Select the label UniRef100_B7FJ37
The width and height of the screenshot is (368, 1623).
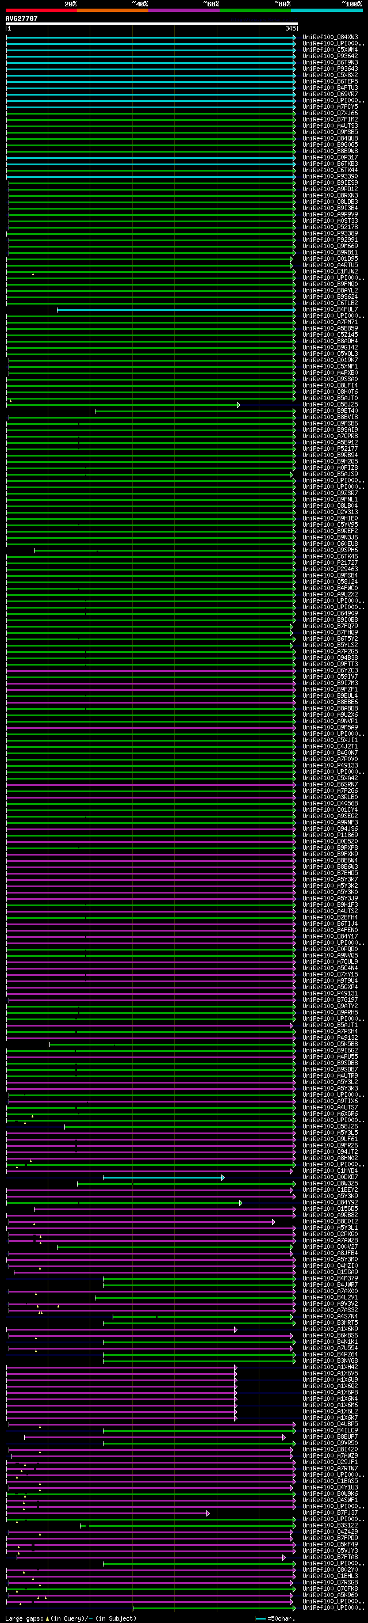(330, 1512)
